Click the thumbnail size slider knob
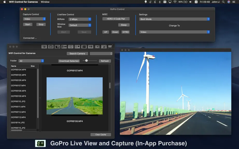The height and width of the screenshot is (149, 239). (86, 61)
